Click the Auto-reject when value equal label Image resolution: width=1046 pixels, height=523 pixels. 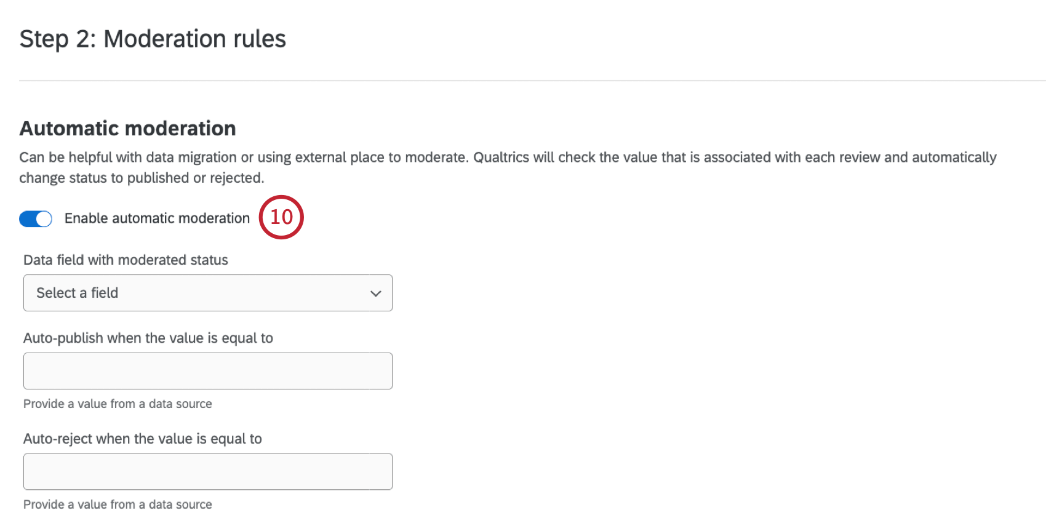[x=143, y=439]
